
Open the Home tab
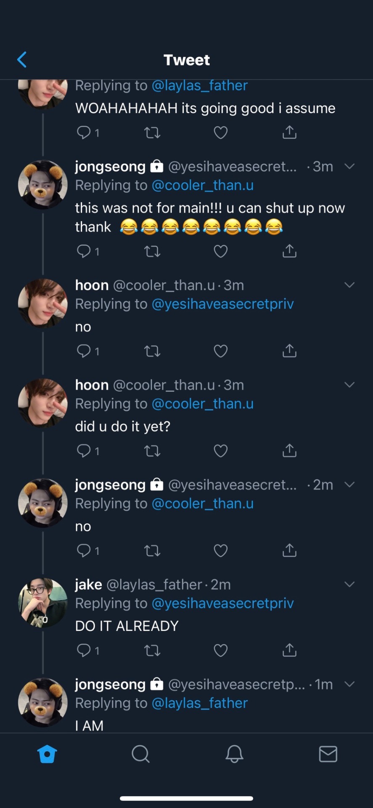tap(47, 754)
